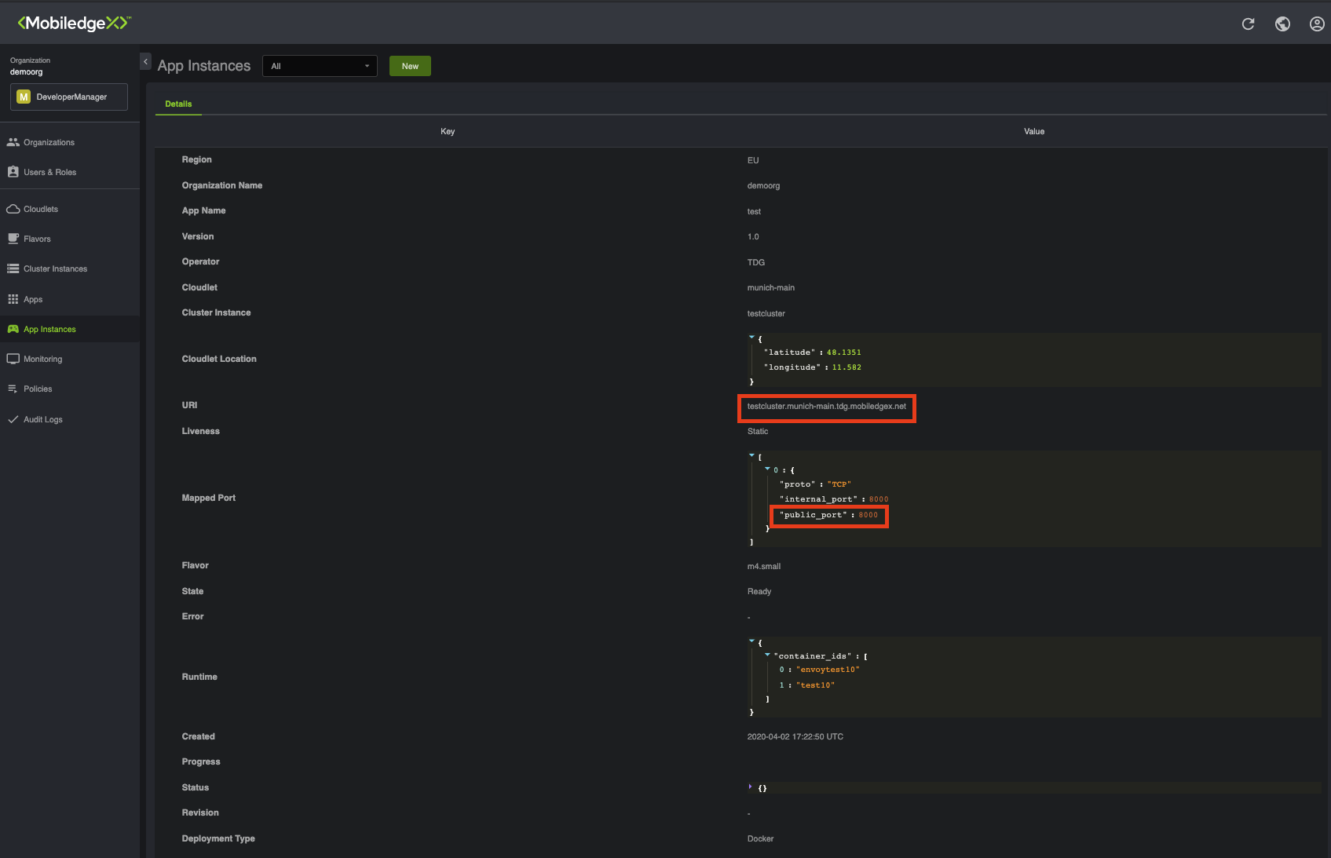Select the Details tab
Screen dimensions: 1331x858
click(178, 104)
